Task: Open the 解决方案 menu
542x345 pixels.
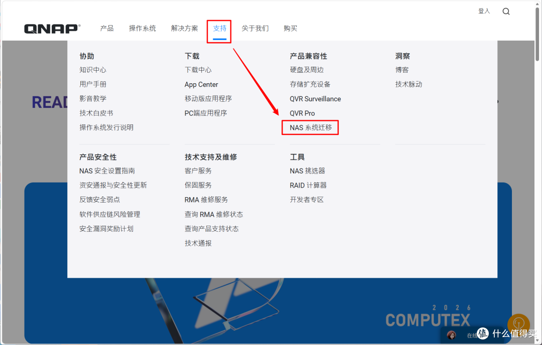Action: coord(185,28)
